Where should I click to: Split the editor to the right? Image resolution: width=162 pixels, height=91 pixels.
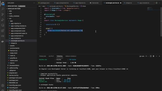coord(156,3)
